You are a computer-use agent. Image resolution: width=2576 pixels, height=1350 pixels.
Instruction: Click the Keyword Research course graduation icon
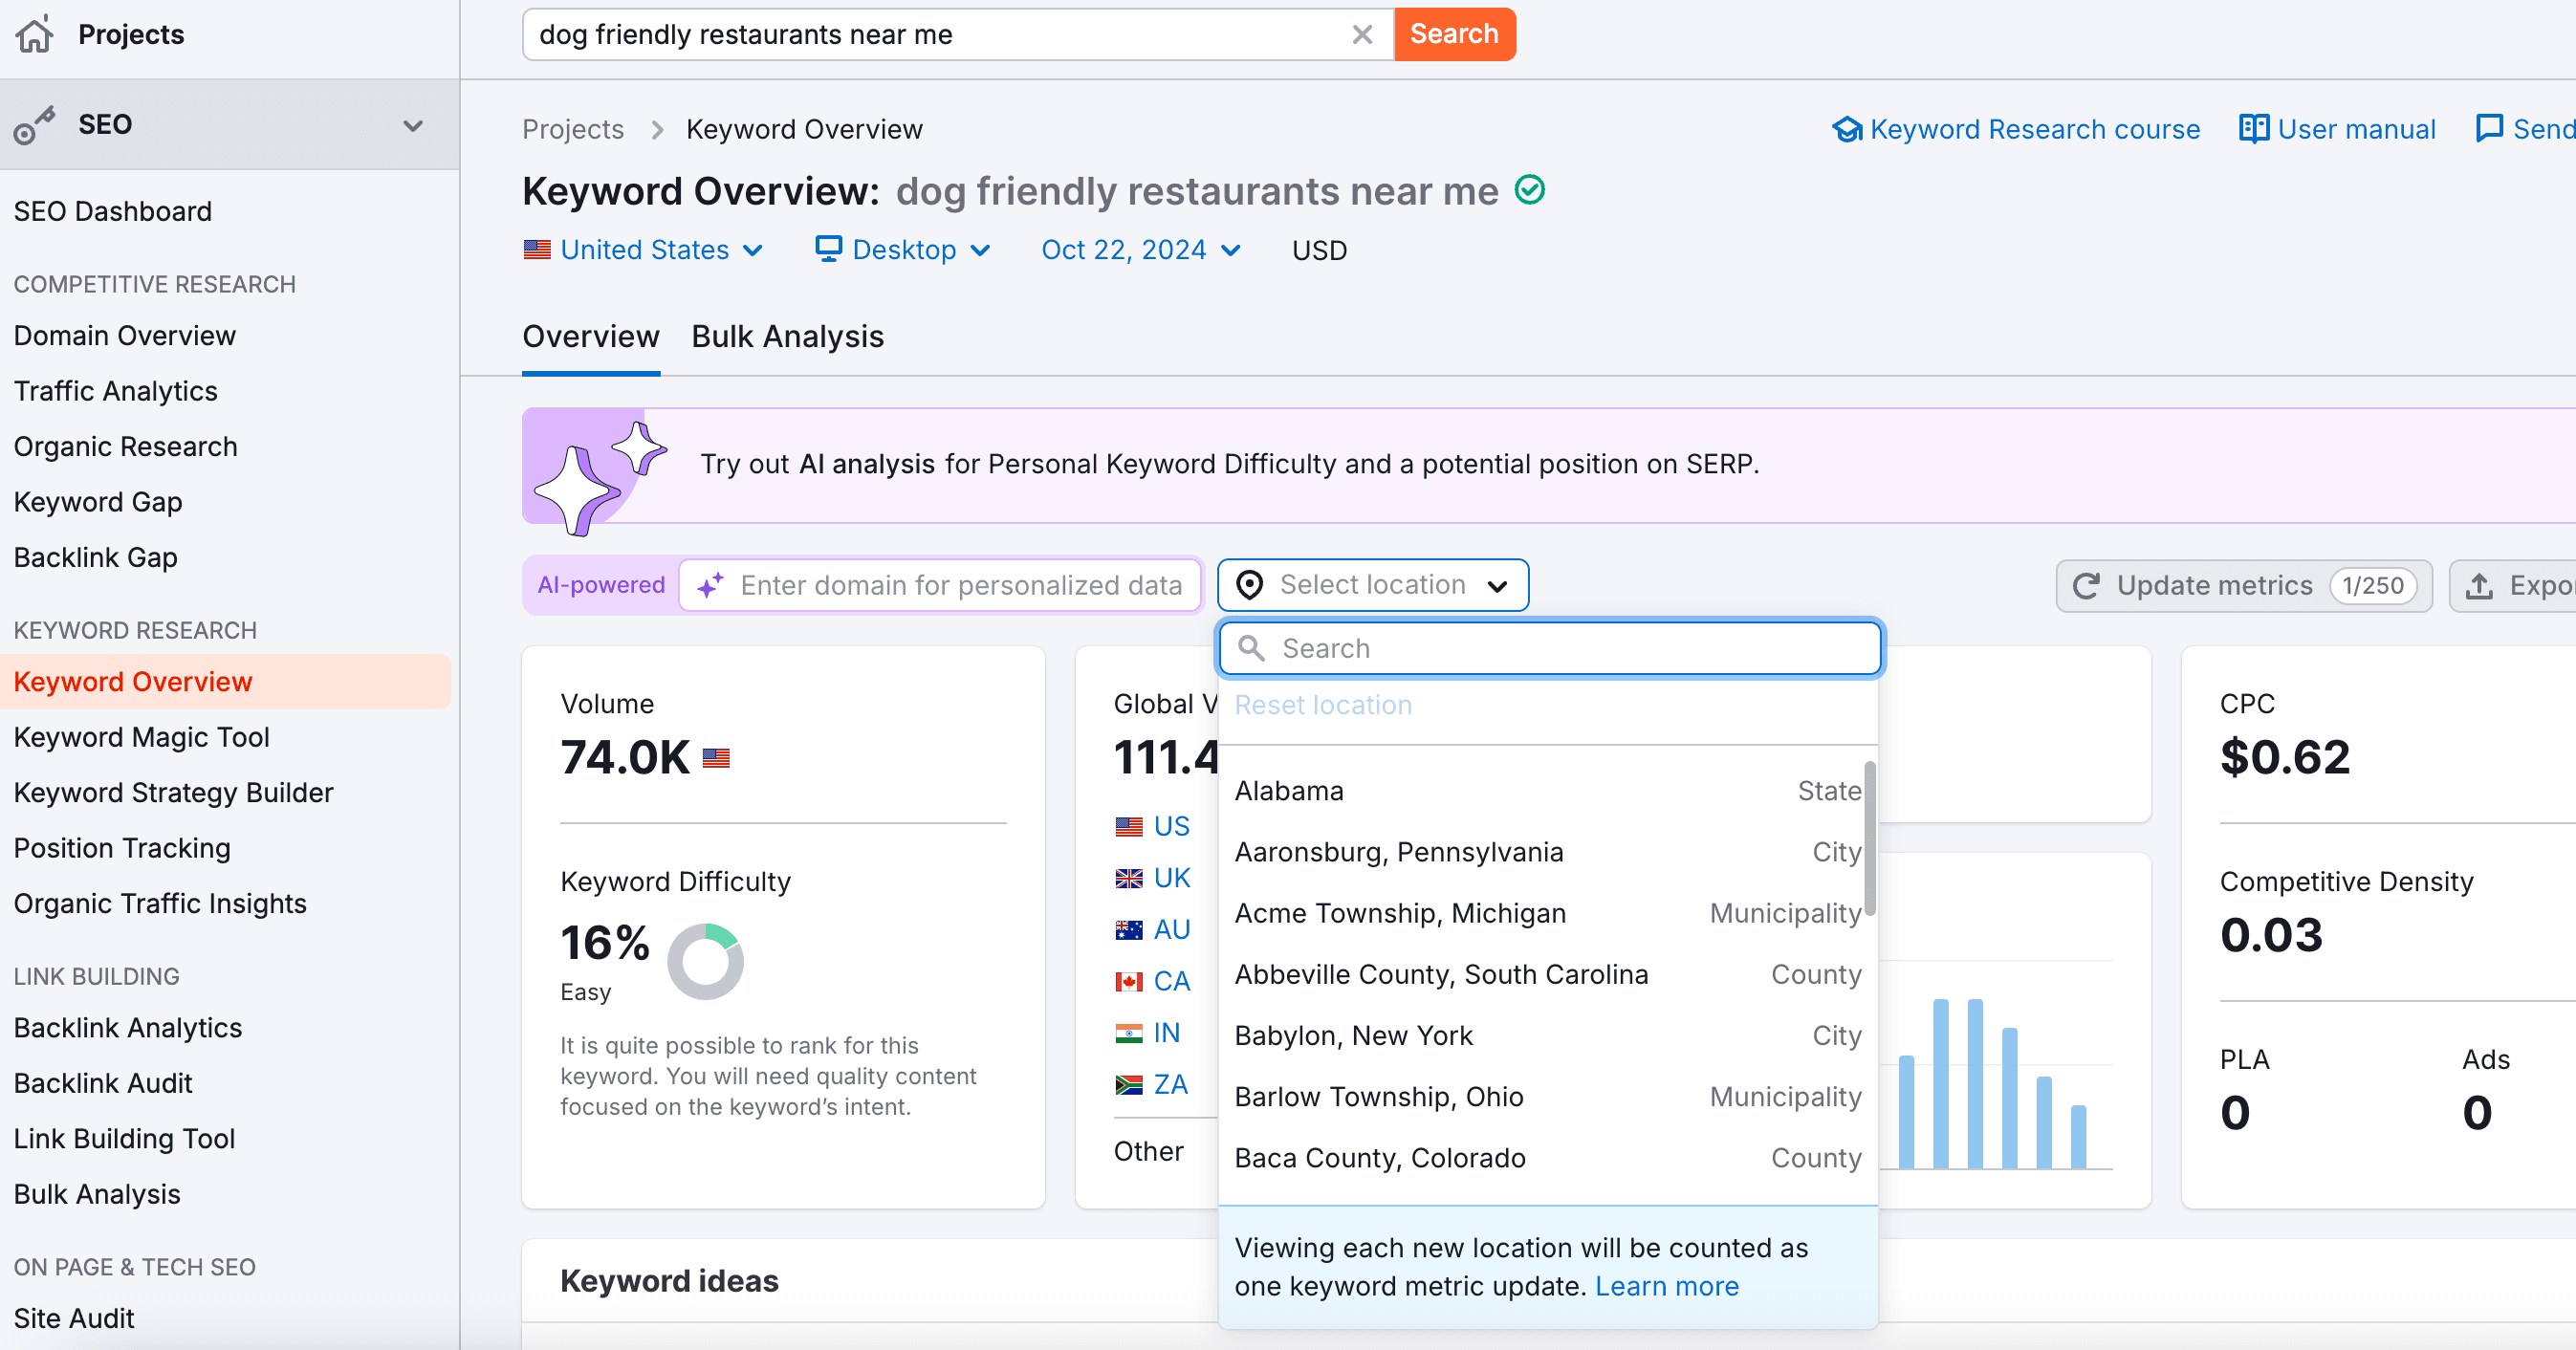tap(1847, 129)
